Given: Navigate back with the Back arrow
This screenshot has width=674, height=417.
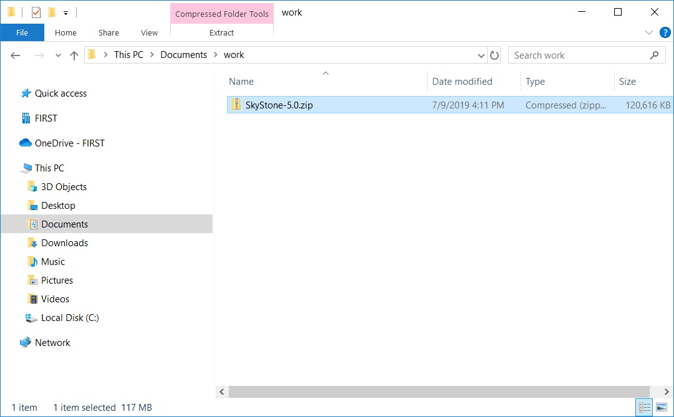Looking at the screenshot, I should (16, 55).
